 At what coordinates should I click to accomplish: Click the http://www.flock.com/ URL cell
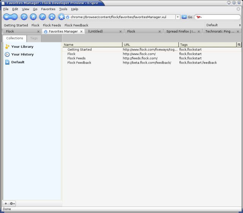(x=139, y=54)
